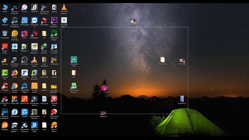The image size is (249, 140).
Task: Launch CyberLink WaveEditor 2 shortcut
Action: pyautogui.click(x=15, y=23)
